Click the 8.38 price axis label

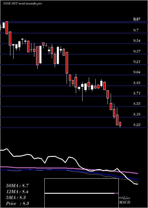(x=137, y=114)
